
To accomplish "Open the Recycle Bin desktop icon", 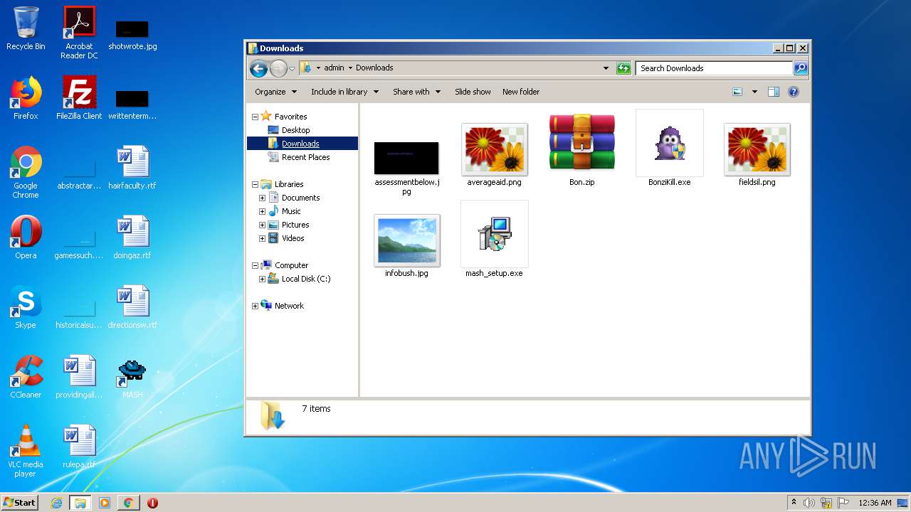I will (x=26, y=28).
